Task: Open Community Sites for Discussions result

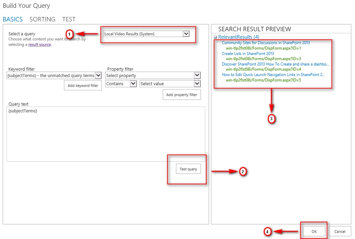Action: [x=266, y=43]
